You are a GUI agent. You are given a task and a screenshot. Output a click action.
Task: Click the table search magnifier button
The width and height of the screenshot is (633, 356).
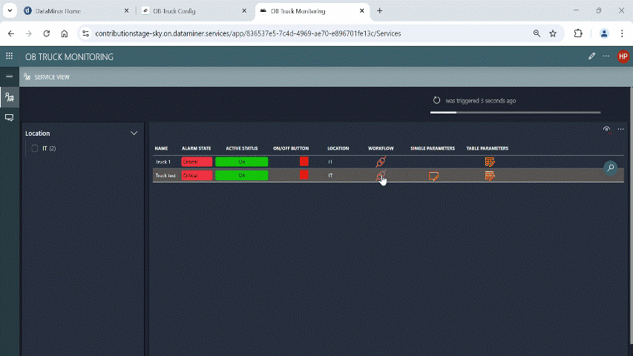pos(611,168)
